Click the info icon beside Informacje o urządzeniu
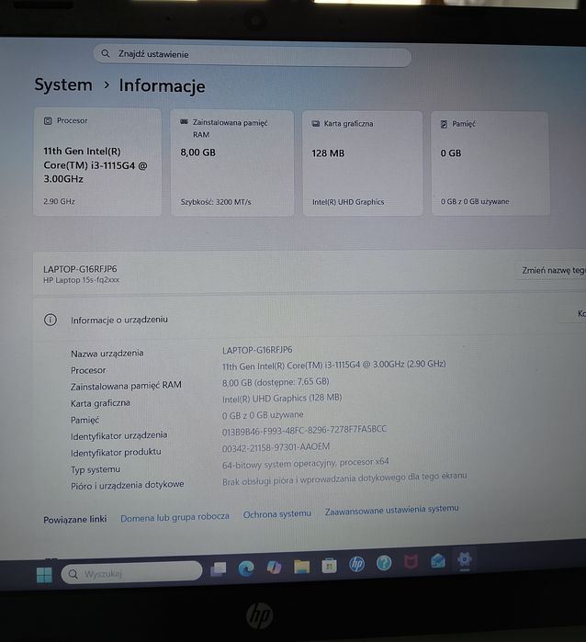Screen dimensions: 586x642 coord(51,320)
